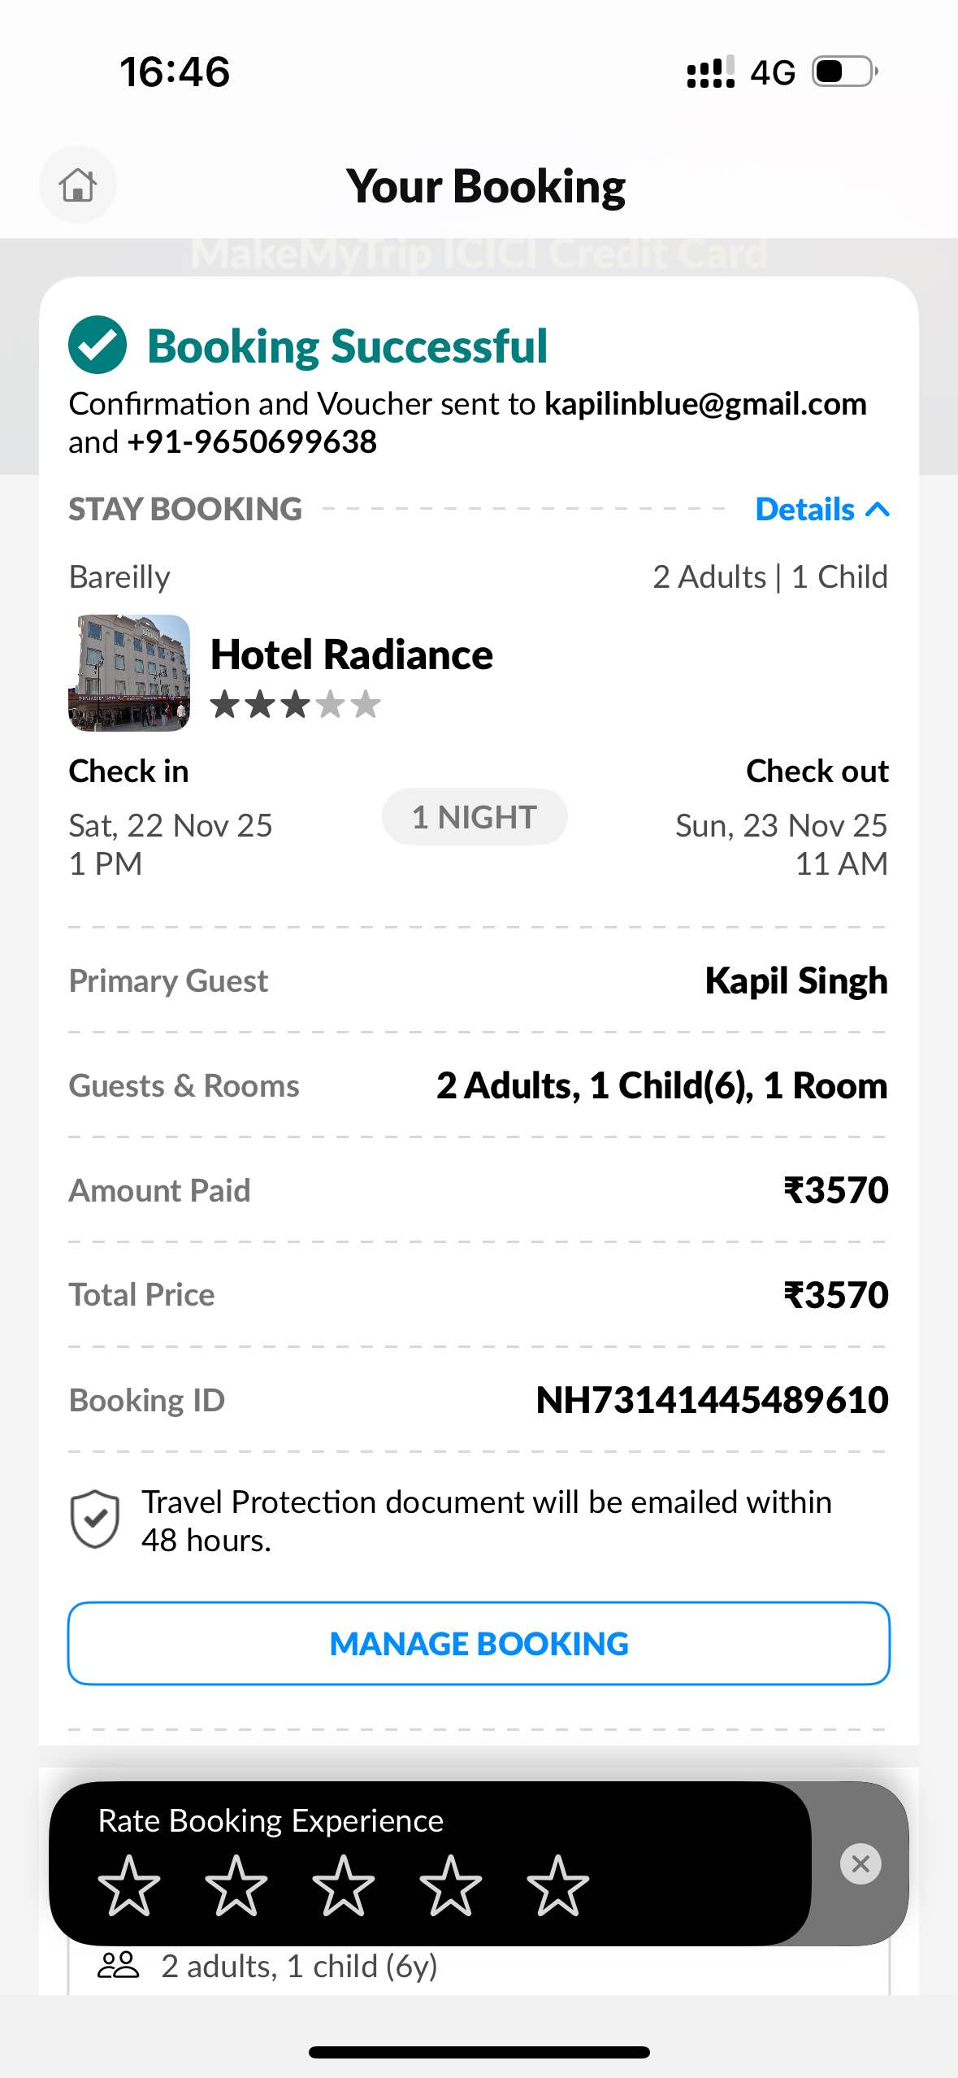Open the Hotel Radiance thumbnail photo
Screen dimensions: 958x2078
tap(129, 672)
